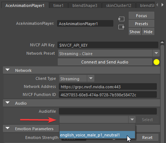
Task: Click the Hide button
Action: pyautogui.click(x=148, y=32)
